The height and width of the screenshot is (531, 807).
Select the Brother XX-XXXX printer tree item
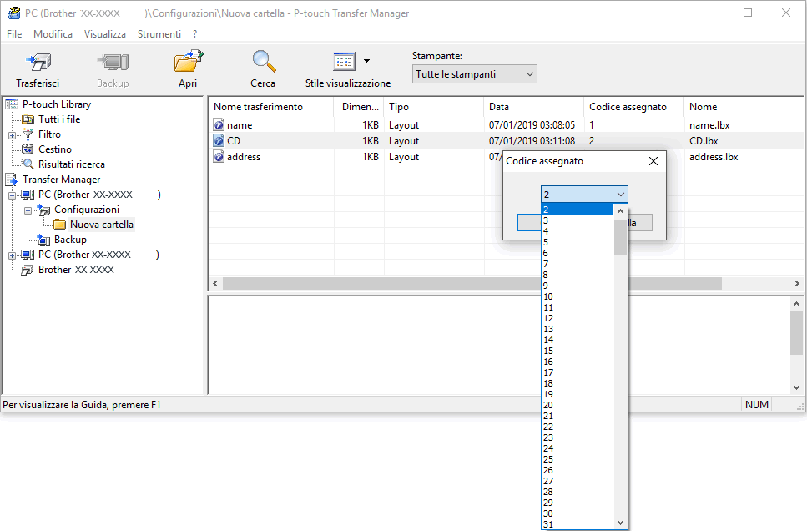coord(76,270)
